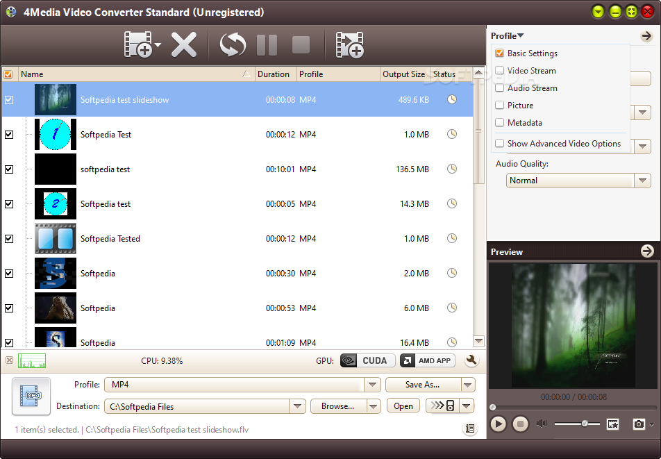Screen dimensions: 661x459
Task: Click the Stop square toolbar button
Action: pos(301,44)
